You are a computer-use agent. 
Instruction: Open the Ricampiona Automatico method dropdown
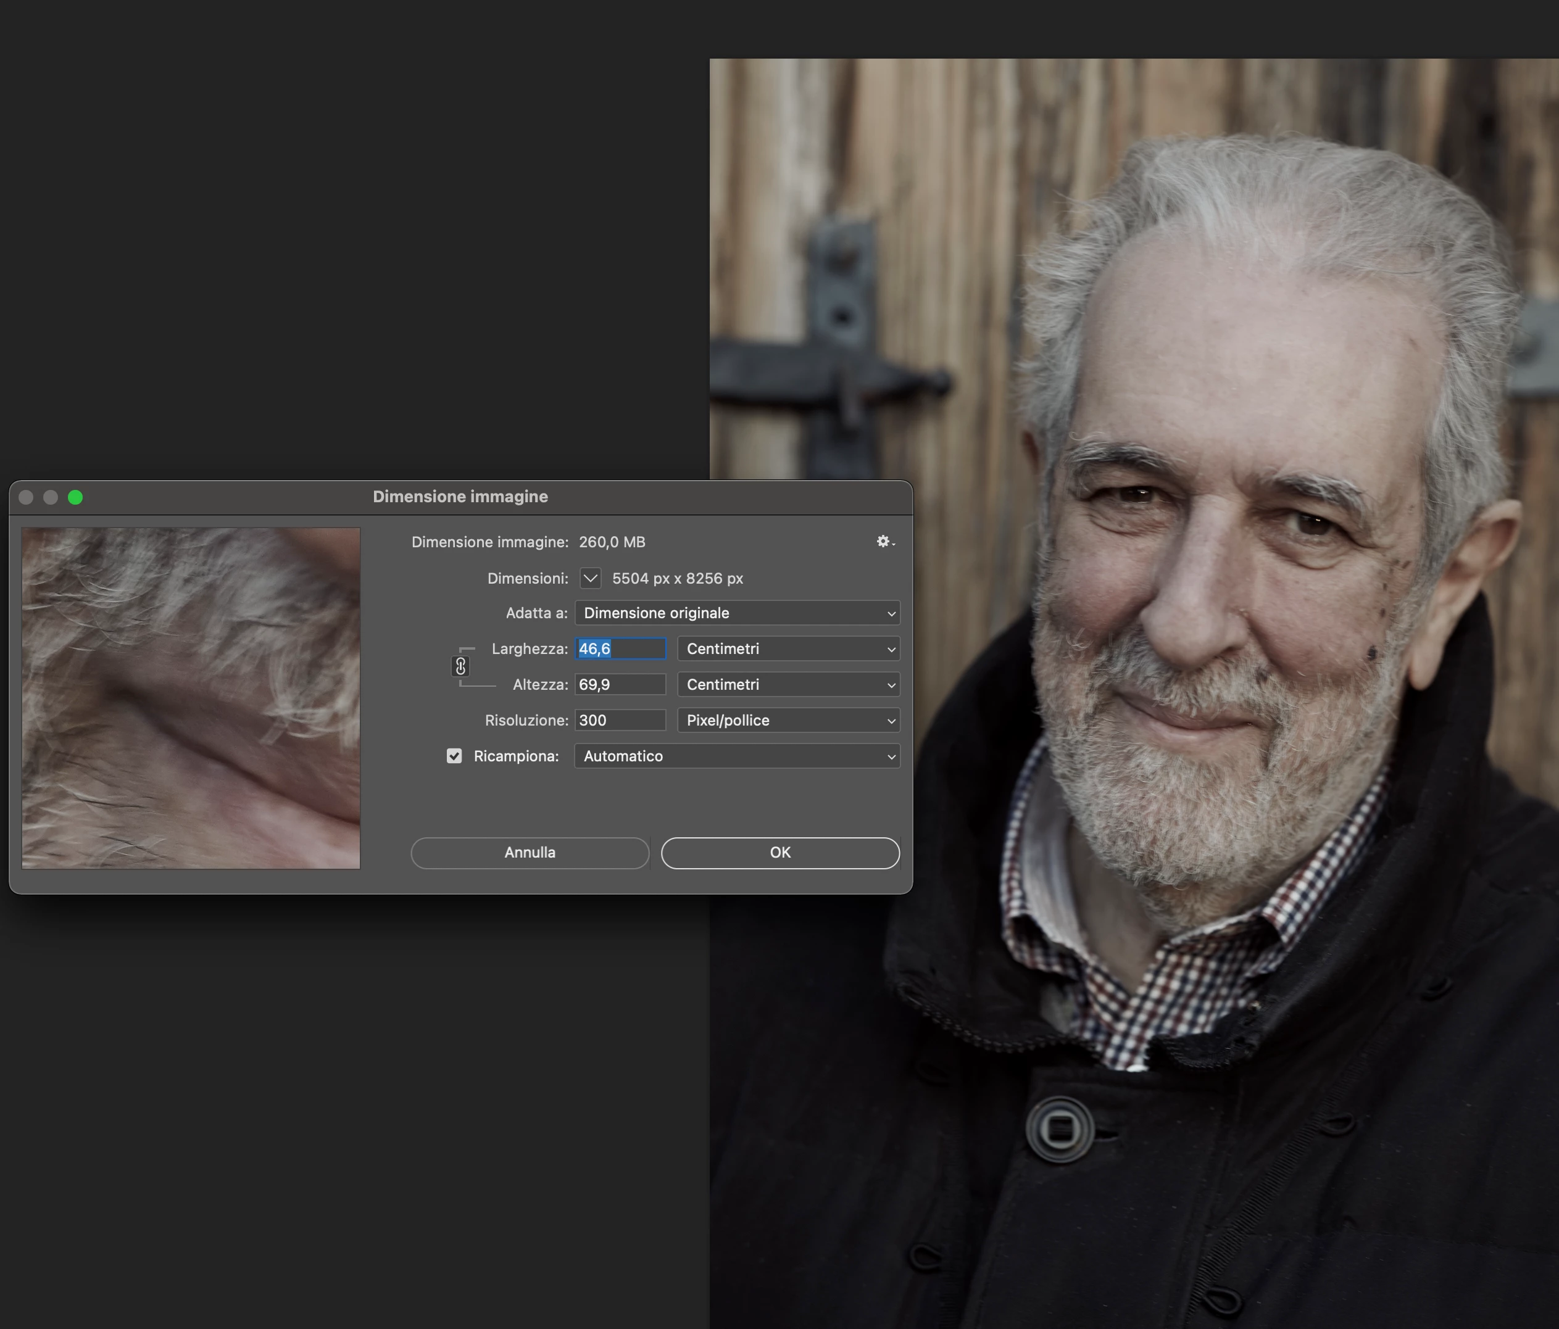coord(737,756)
